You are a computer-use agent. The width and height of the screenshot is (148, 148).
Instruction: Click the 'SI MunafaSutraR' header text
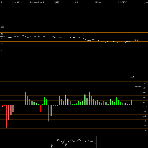click(36, 2)
